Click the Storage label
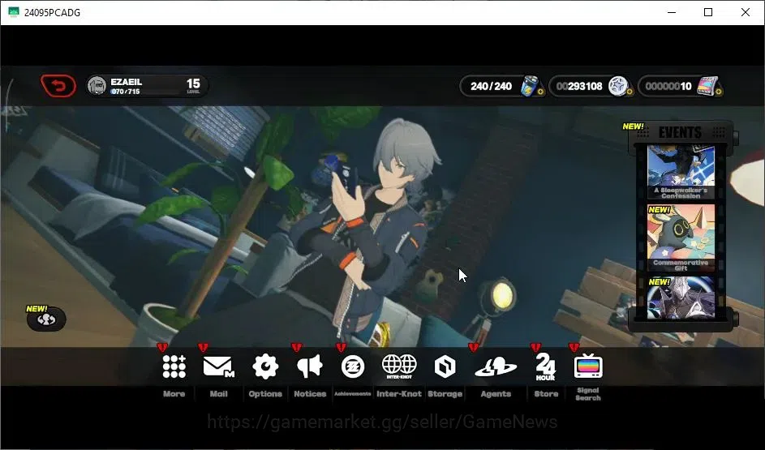 tap(445, 394)
